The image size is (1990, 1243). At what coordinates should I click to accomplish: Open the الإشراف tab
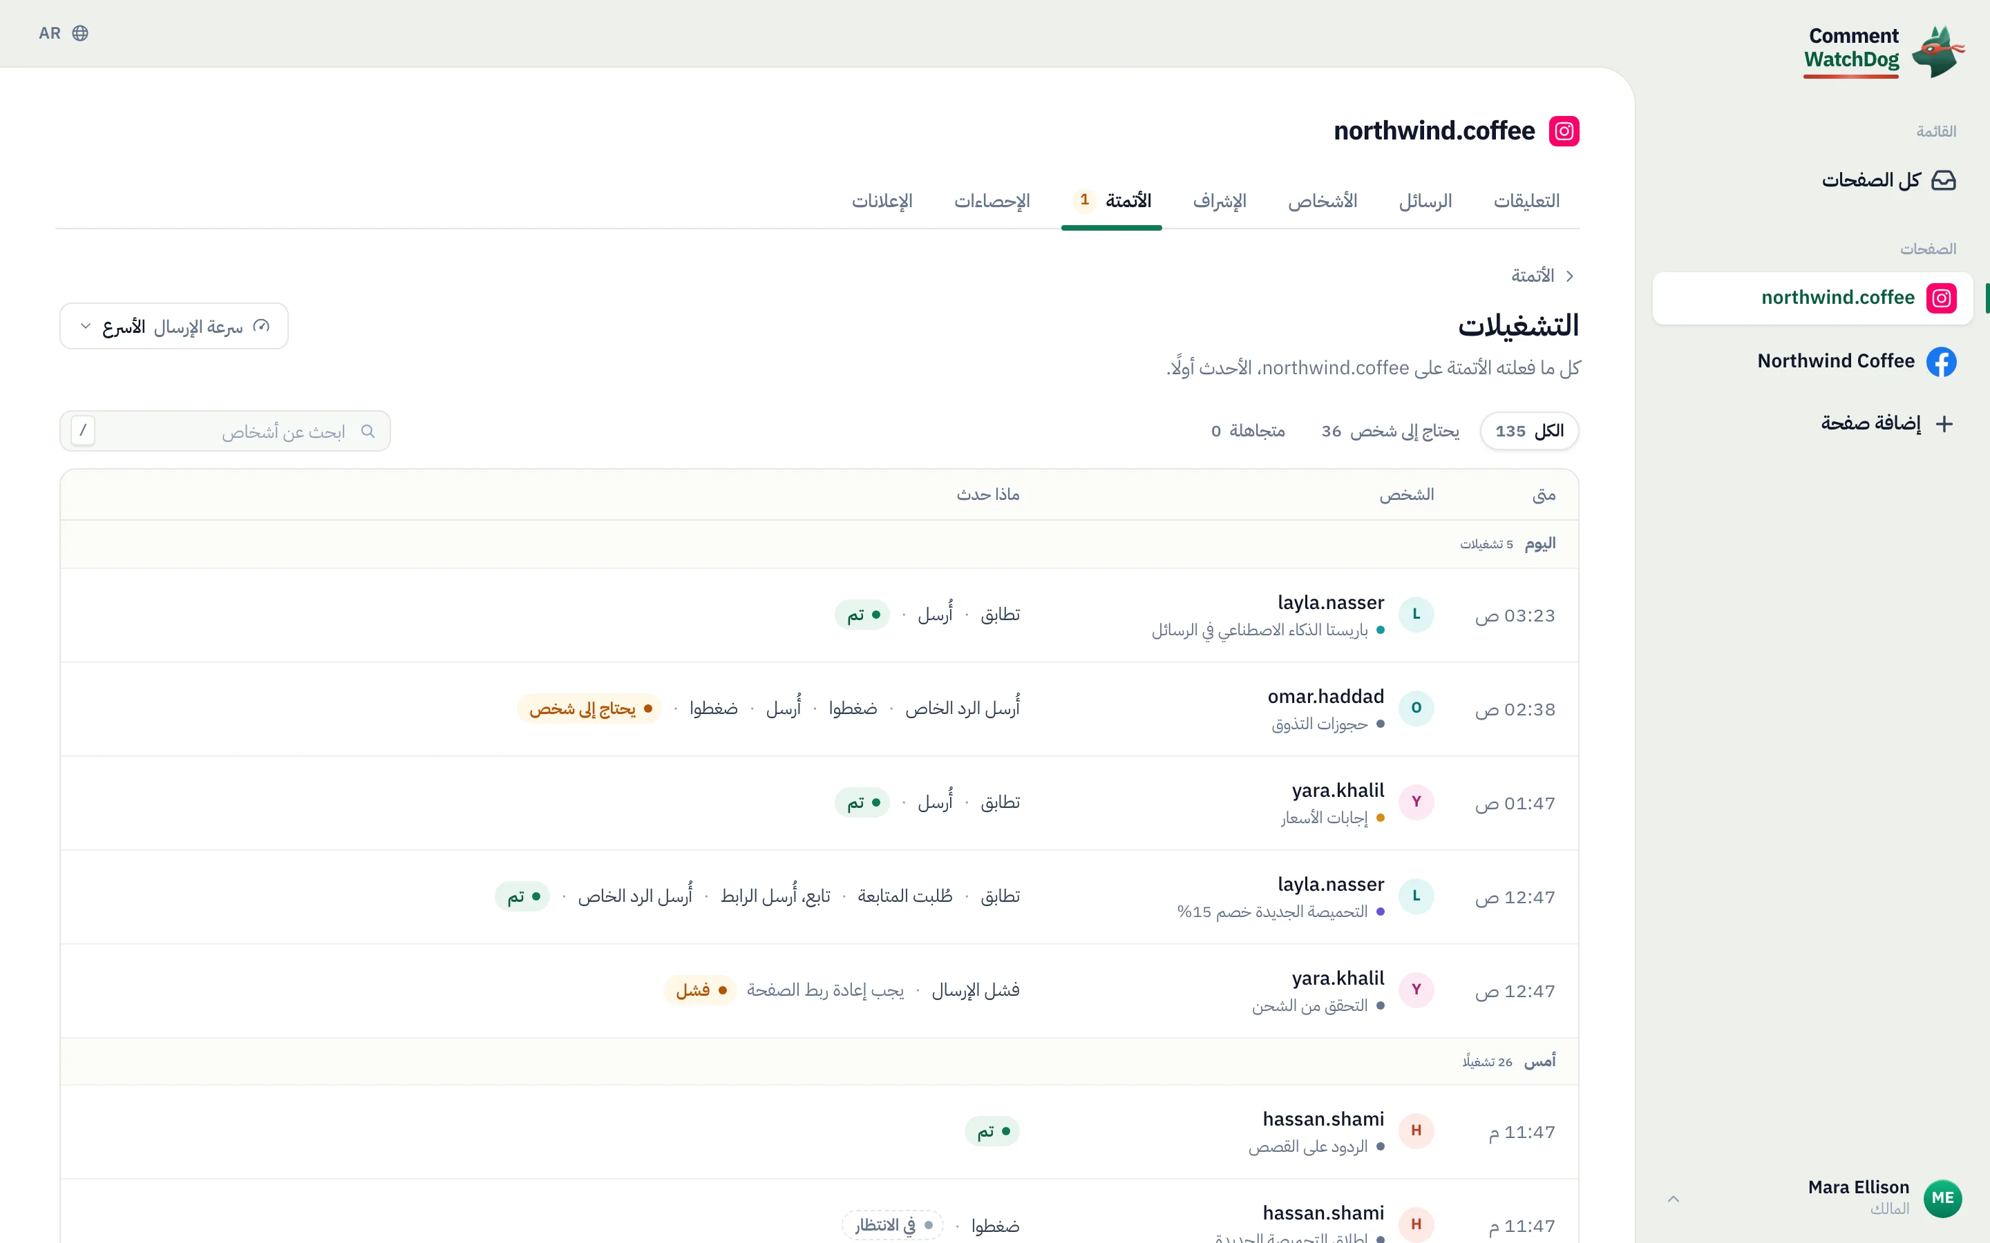click(x=1220, y=202)
